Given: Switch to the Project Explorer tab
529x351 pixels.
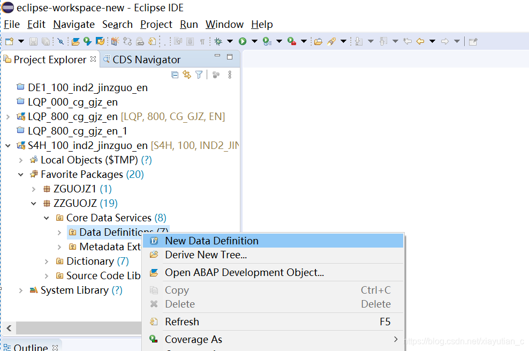Looking at the screenshot, I should pos(50,59).
